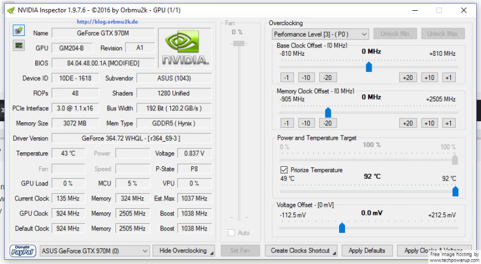
Task: Click Memory Clock Offset -10 button
Action: tap(306, 123)
